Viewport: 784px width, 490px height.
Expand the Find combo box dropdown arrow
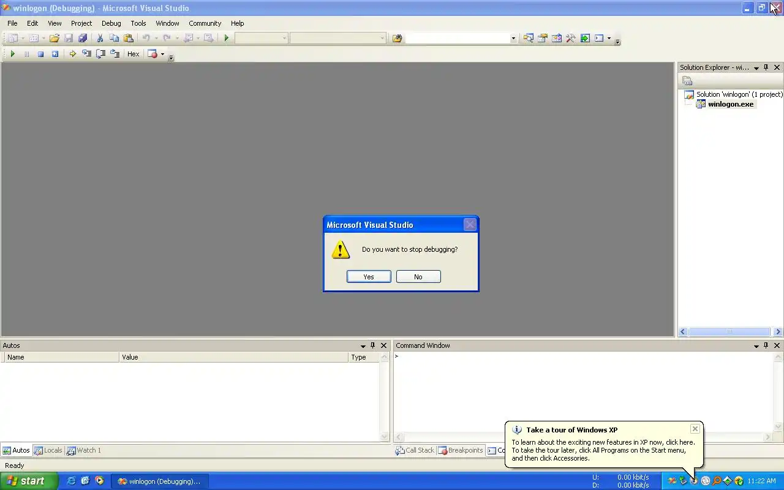(513, 38)
